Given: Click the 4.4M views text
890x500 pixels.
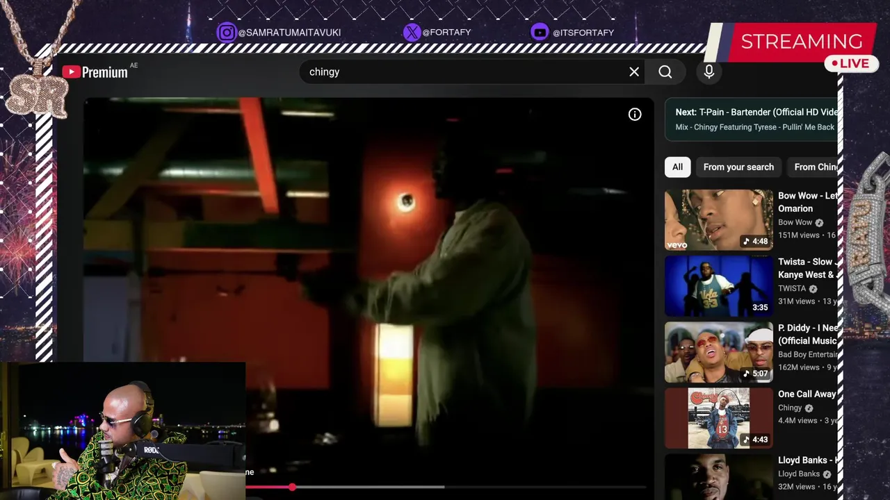Looking at the screenshot, I should pyautogui.click(x=798, y=421).
